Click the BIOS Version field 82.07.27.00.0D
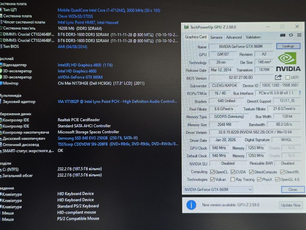306x230 pixels. click(x=241, y=78)
